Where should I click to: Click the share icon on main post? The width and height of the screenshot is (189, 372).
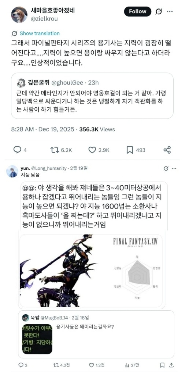click(167, 150)
